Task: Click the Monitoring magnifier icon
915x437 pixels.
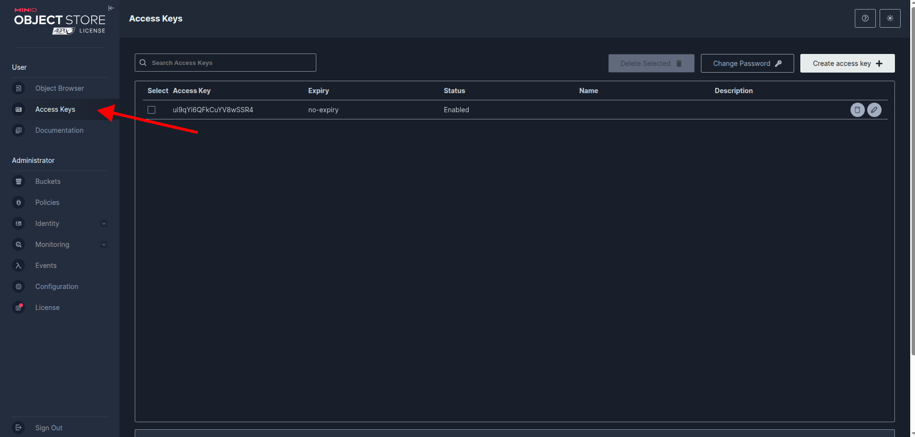Action: pos(19,245)
